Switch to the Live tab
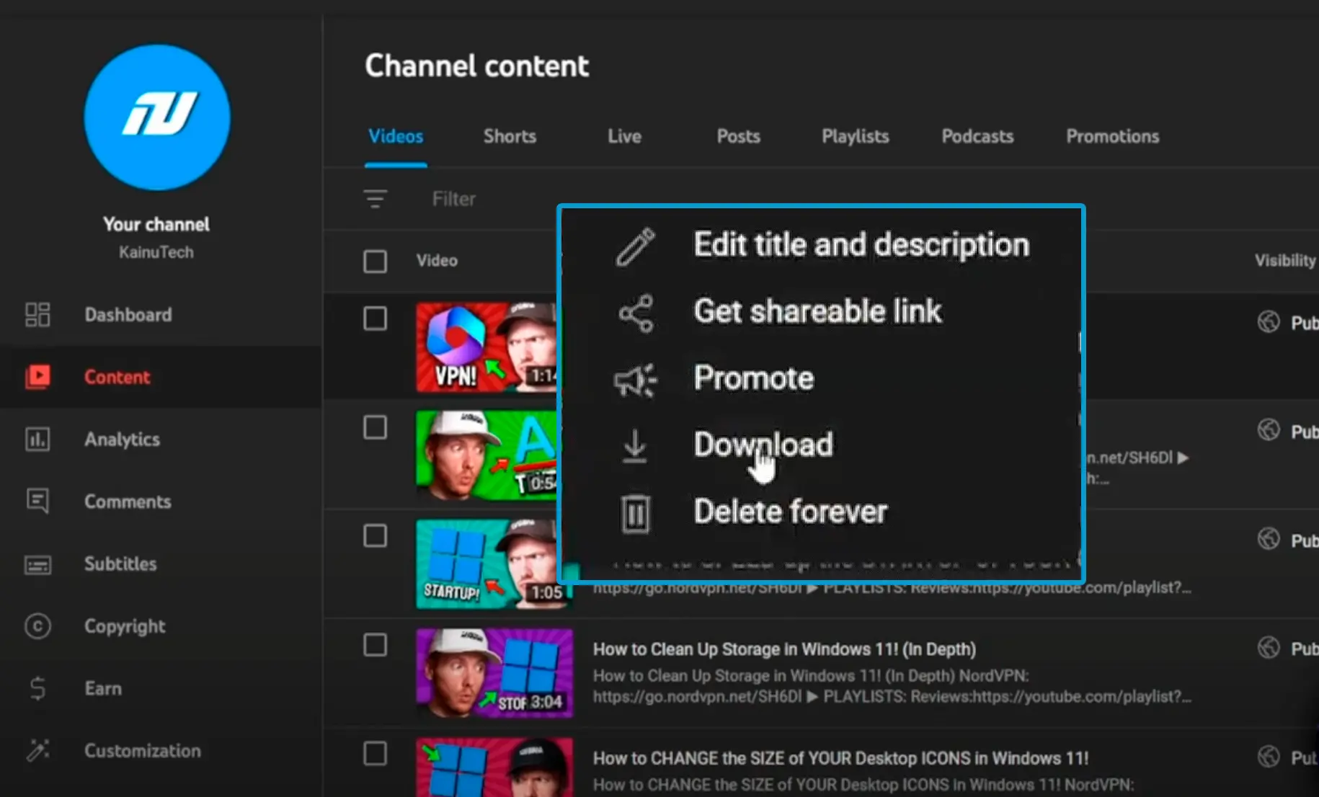The width and height of the screenshot is (1319, 797). [x=624, y=136]
